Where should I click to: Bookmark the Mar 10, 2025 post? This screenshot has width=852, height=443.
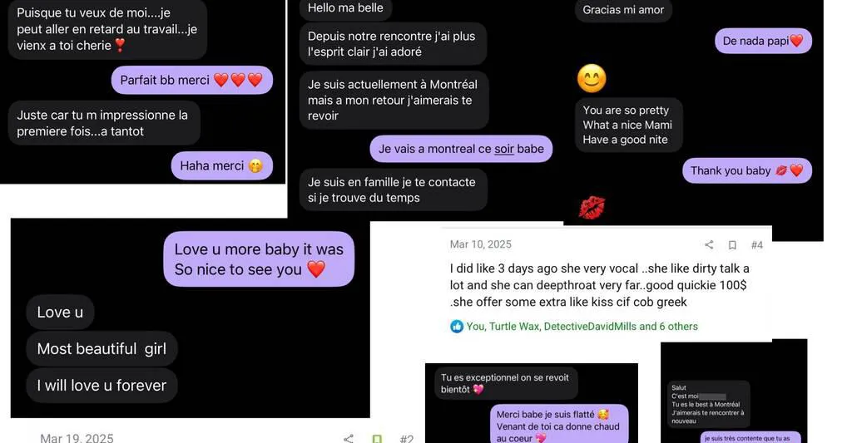pyautogui.click(x=732, y=245)
